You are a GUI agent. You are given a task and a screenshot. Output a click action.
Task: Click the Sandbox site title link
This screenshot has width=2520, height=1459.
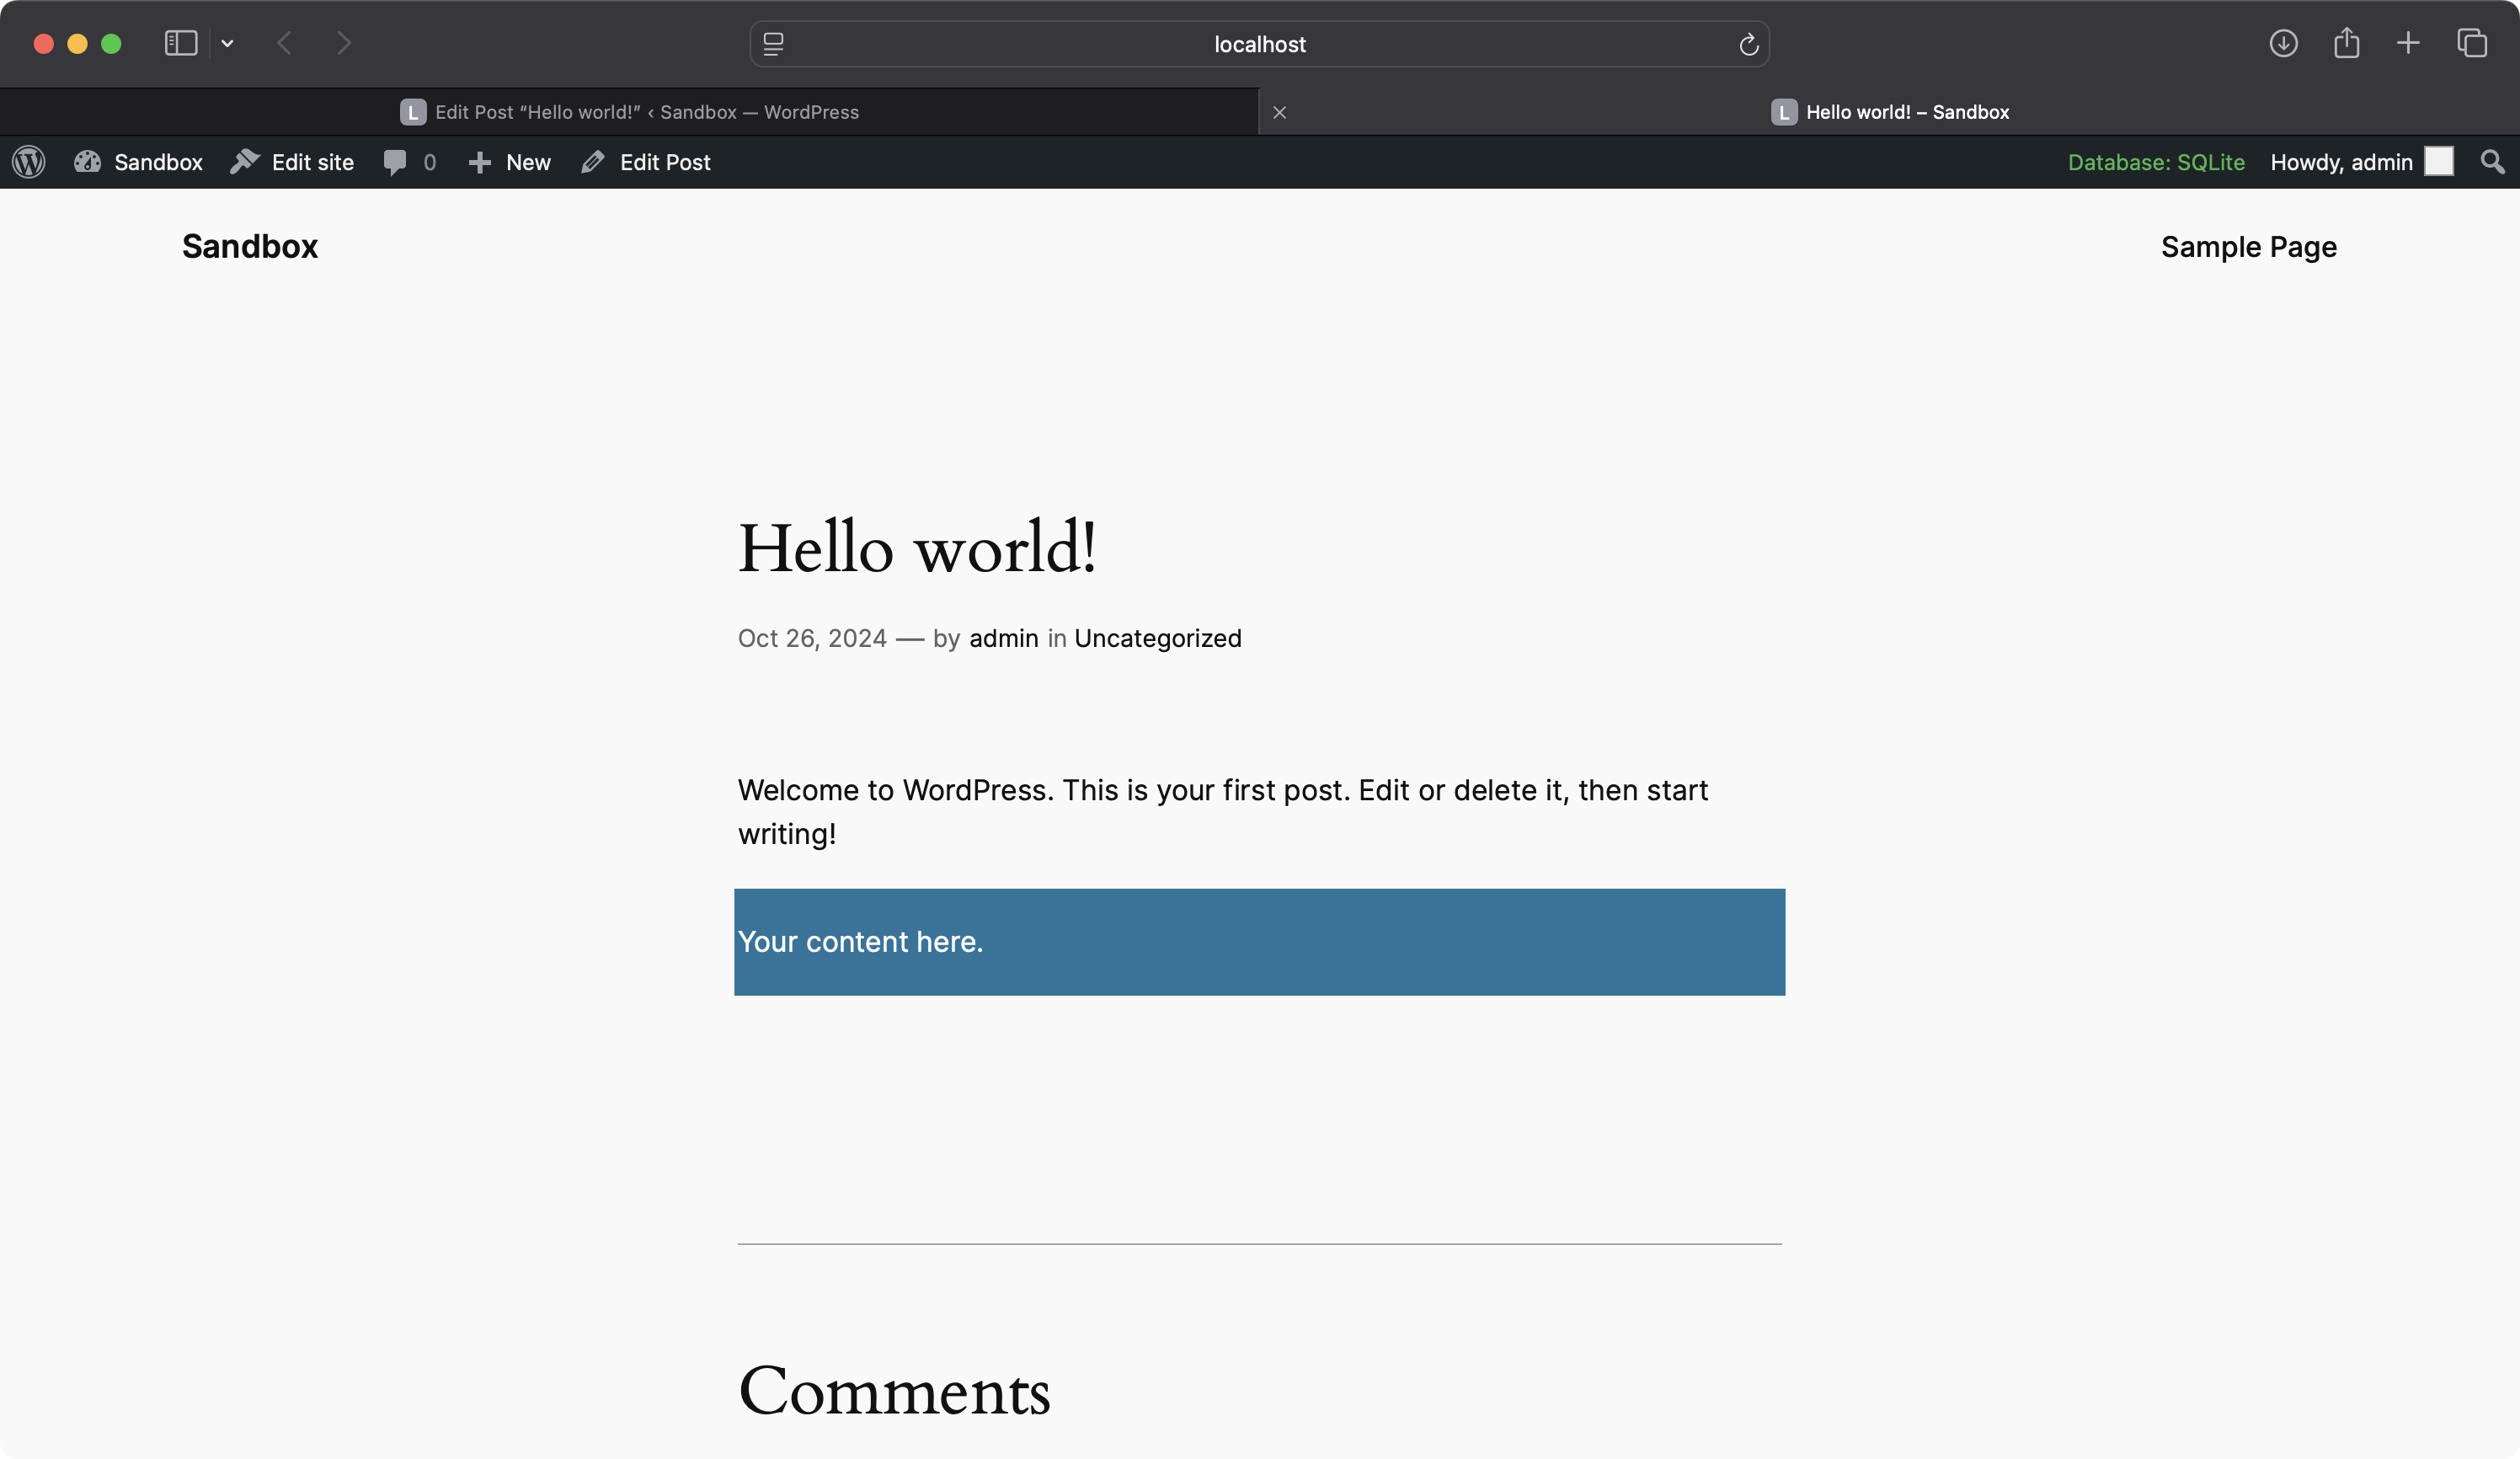coord(250,246)
